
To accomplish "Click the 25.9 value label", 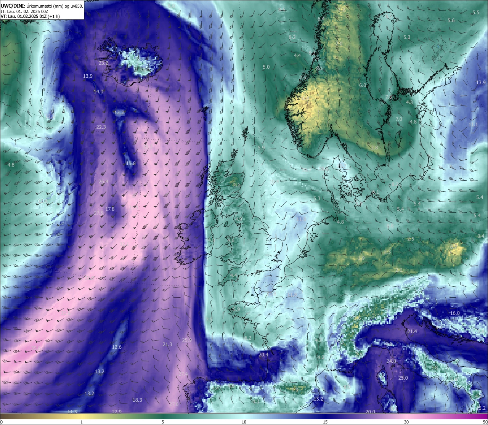I will click(187, 340).
